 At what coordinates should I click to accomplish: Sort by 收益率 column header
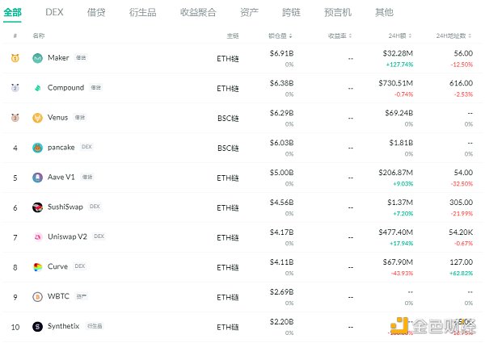[340, 36]
